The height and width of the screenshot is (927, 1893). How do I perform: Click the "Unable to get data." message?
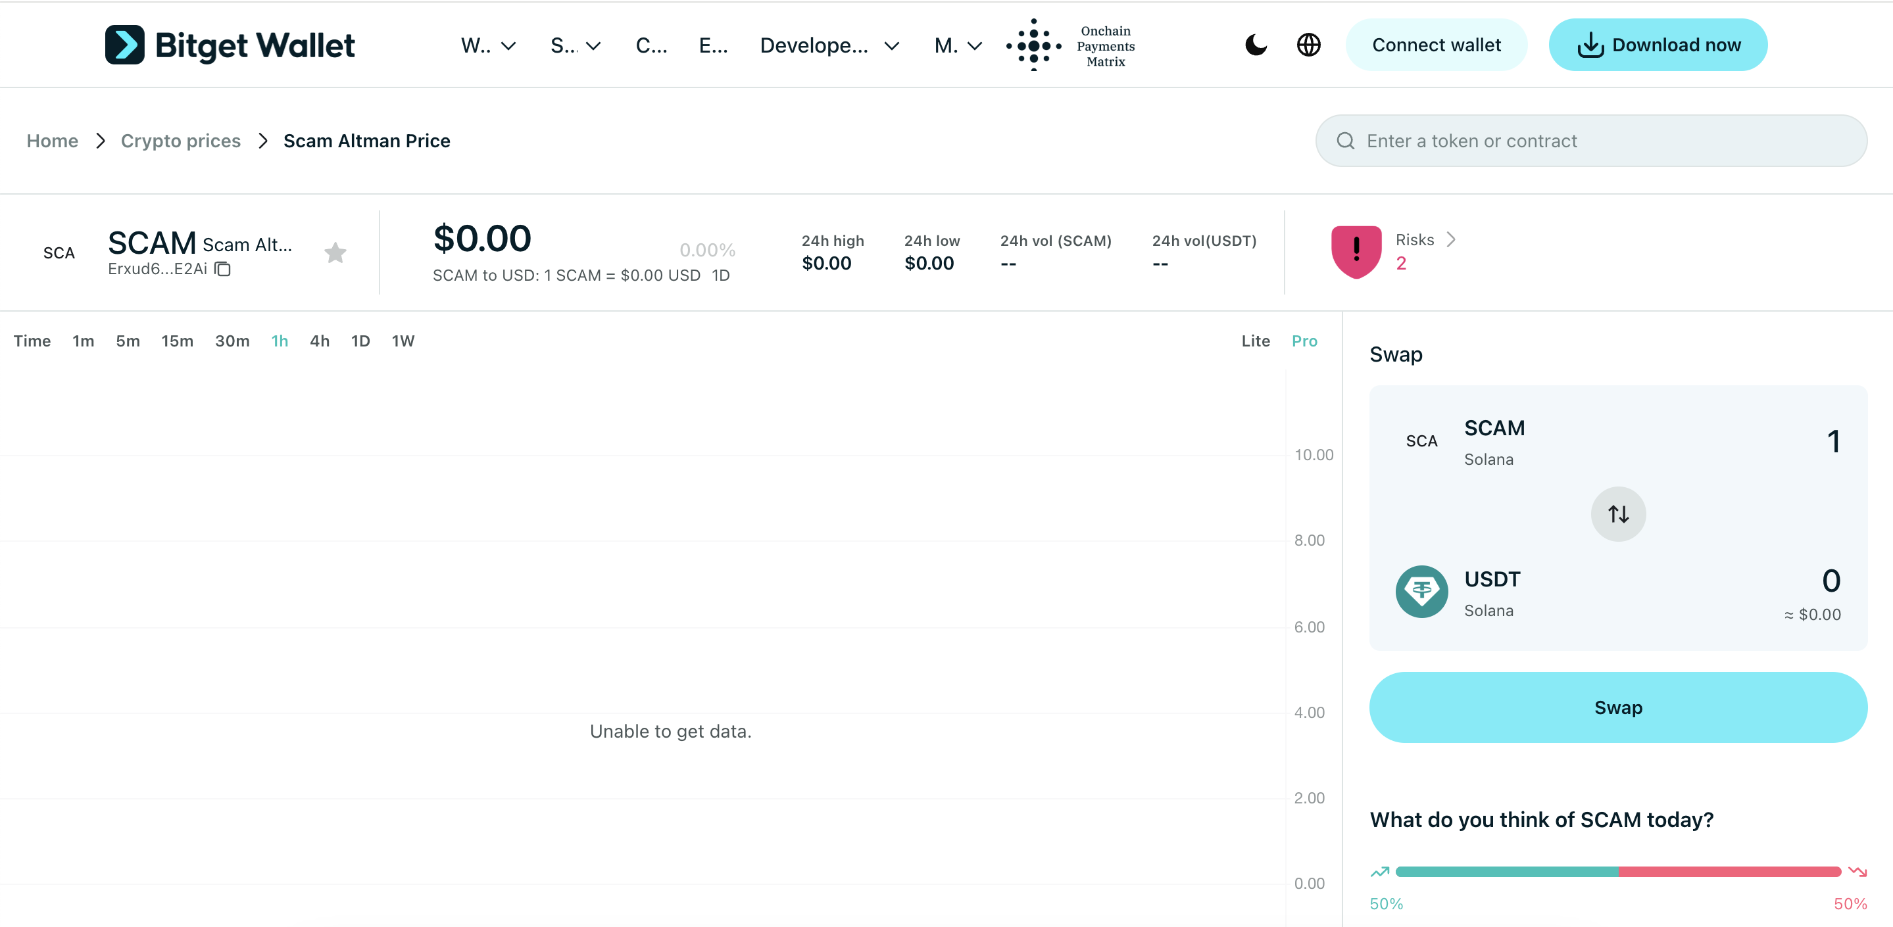click(670, 732)
